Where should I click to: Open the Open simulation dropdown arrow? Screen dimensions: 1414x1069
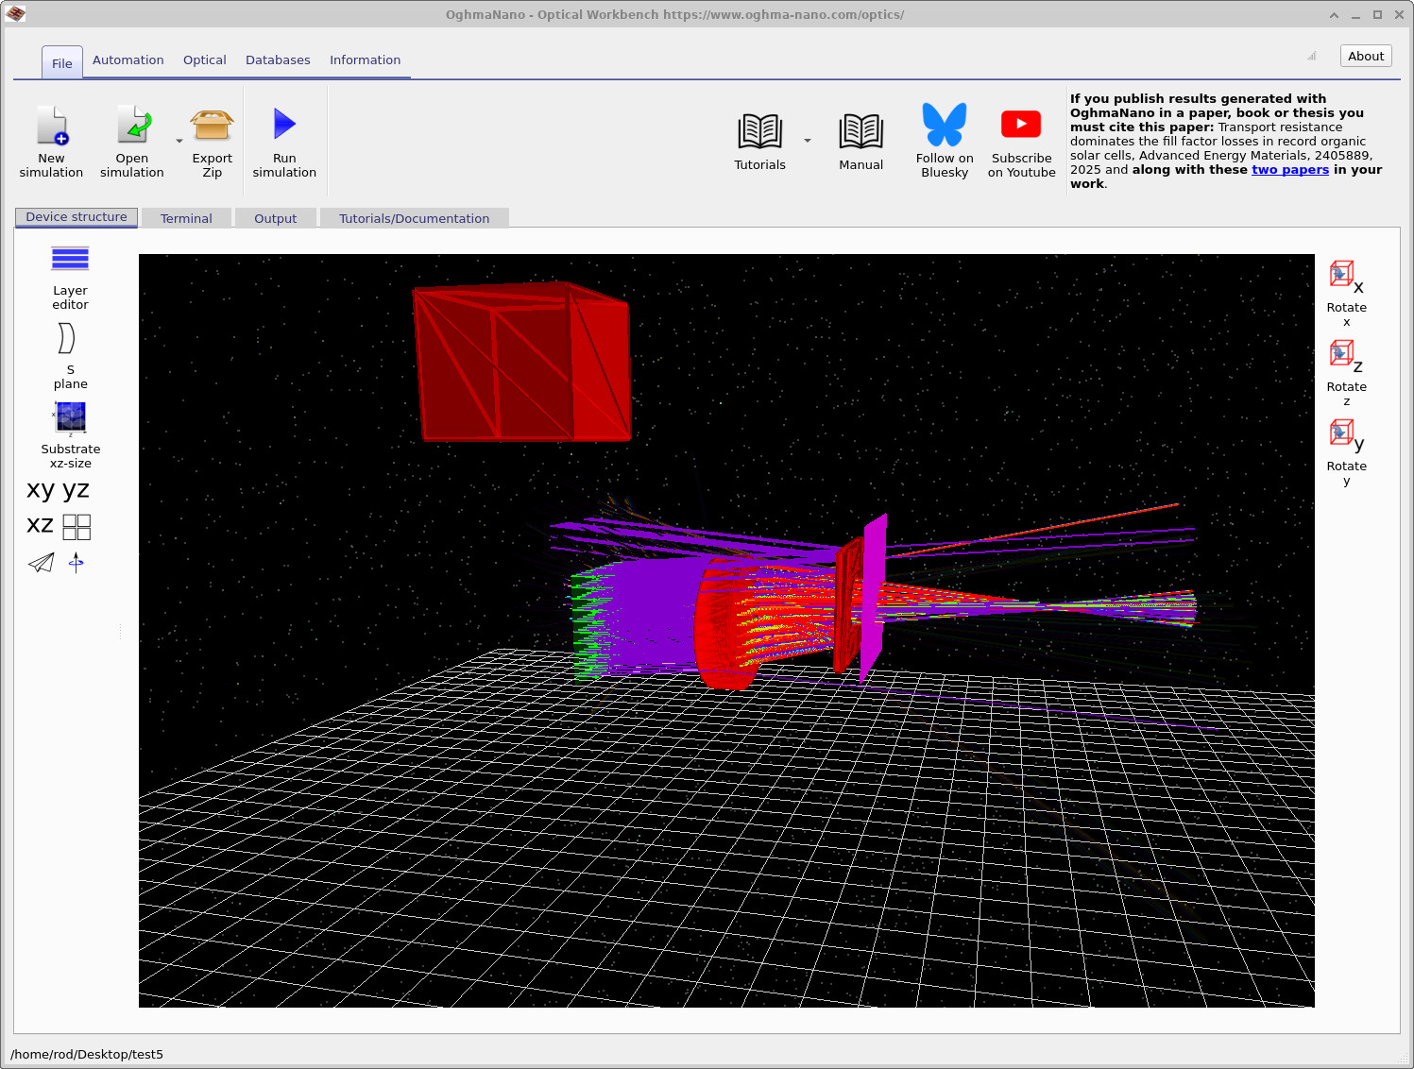(x=179, y=142)
